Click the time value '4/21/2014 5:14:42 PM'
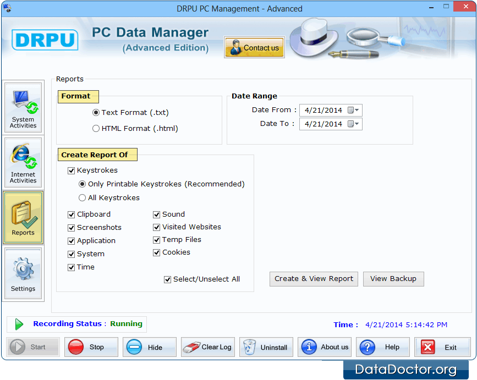 click(406, 324)
